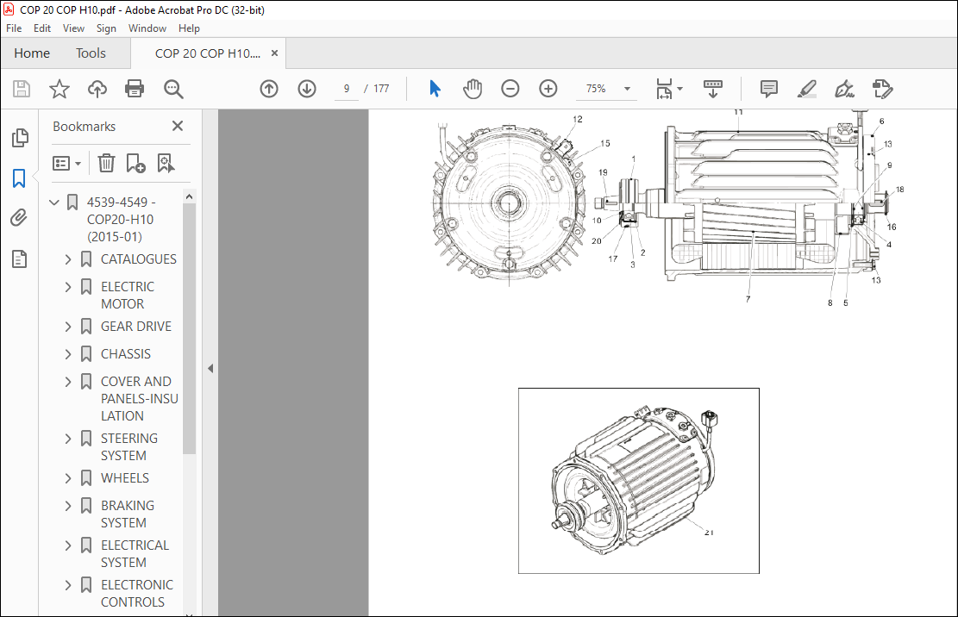This screenshot has width=958, height=617.
Task: Switch to the Home tab
Action: tap(32, 53)
